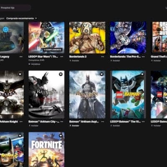Screen dimensions: 167x167
Task: Select the Hogwarts Legacy cover art
Action: pos(12,38)
